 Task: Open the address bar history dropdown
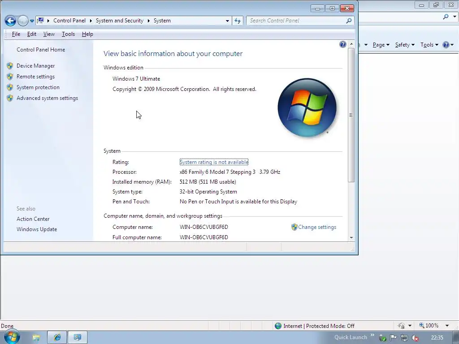click(227, 21)
